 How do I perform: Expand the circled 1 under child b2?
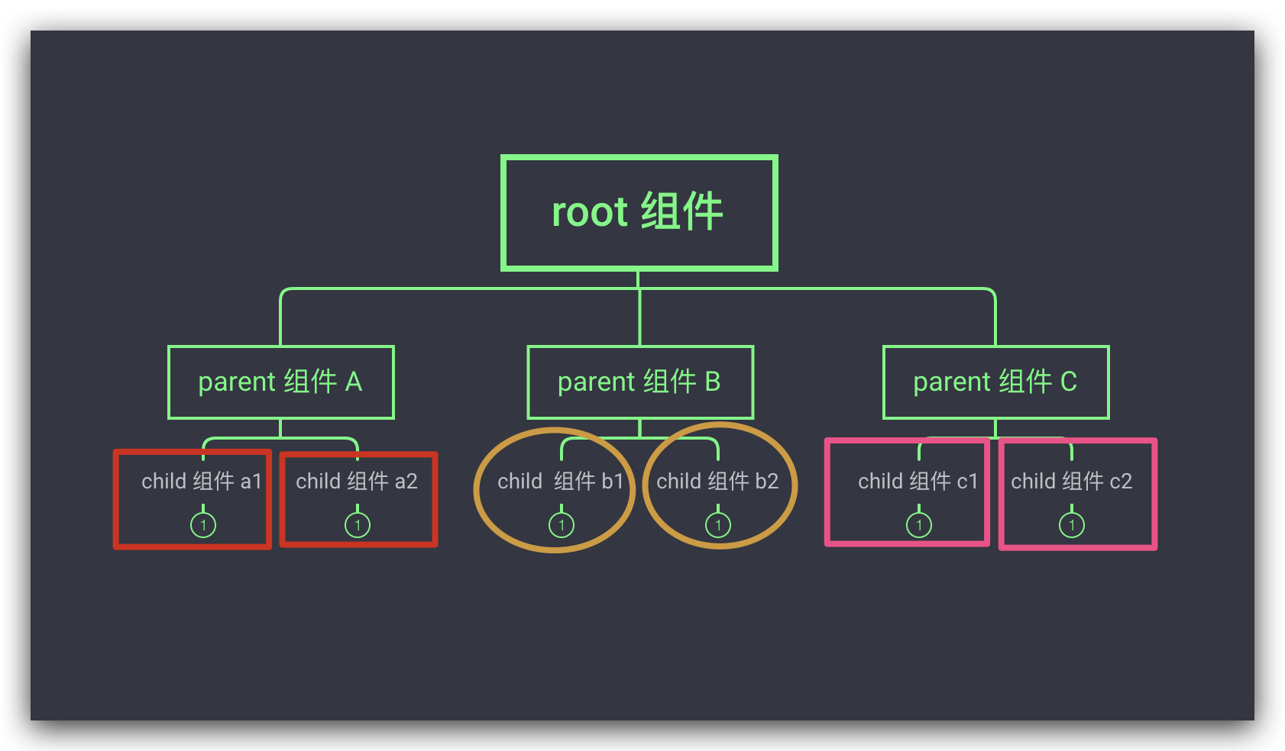718,525
